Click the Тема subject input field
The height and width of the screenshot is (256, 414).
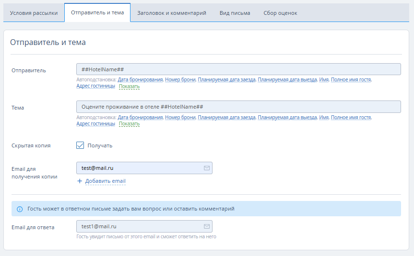(238, 107)
